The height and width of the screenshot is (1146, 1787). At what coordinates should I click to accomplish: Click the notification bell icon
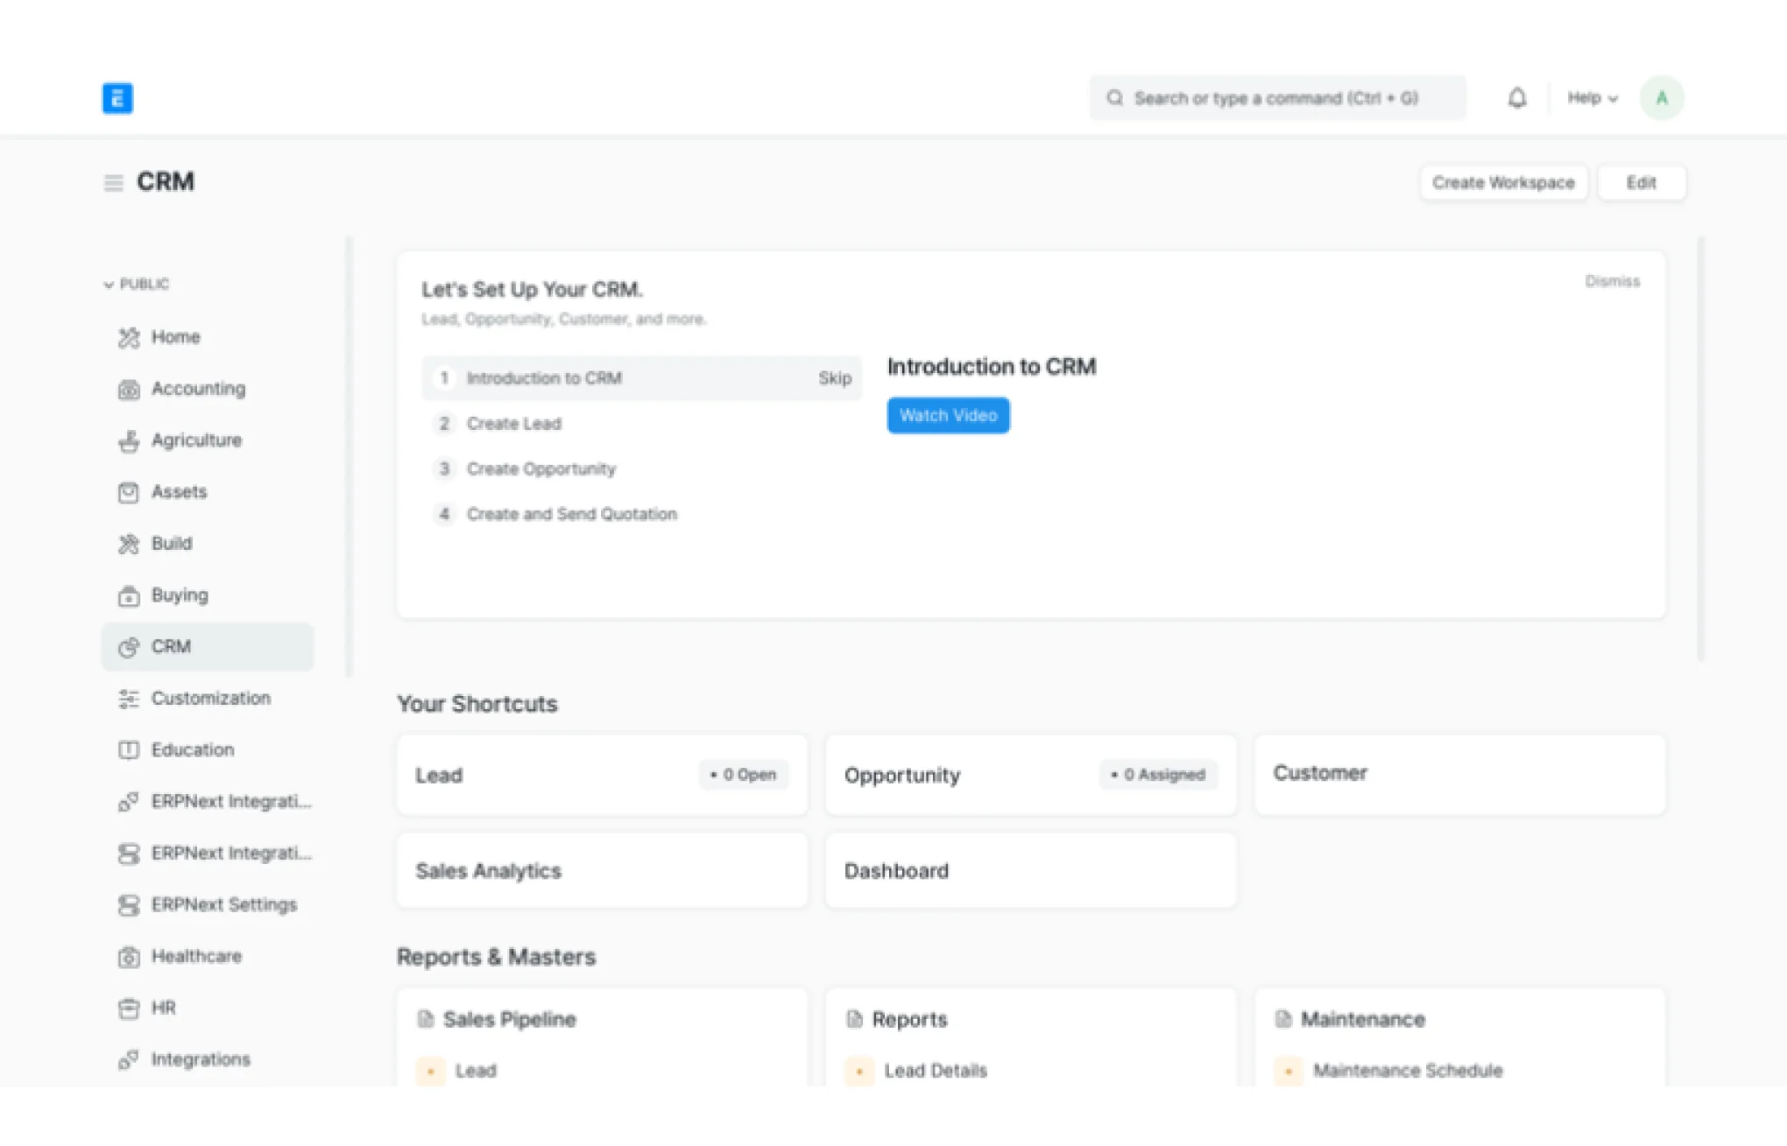coord(1518,97)
